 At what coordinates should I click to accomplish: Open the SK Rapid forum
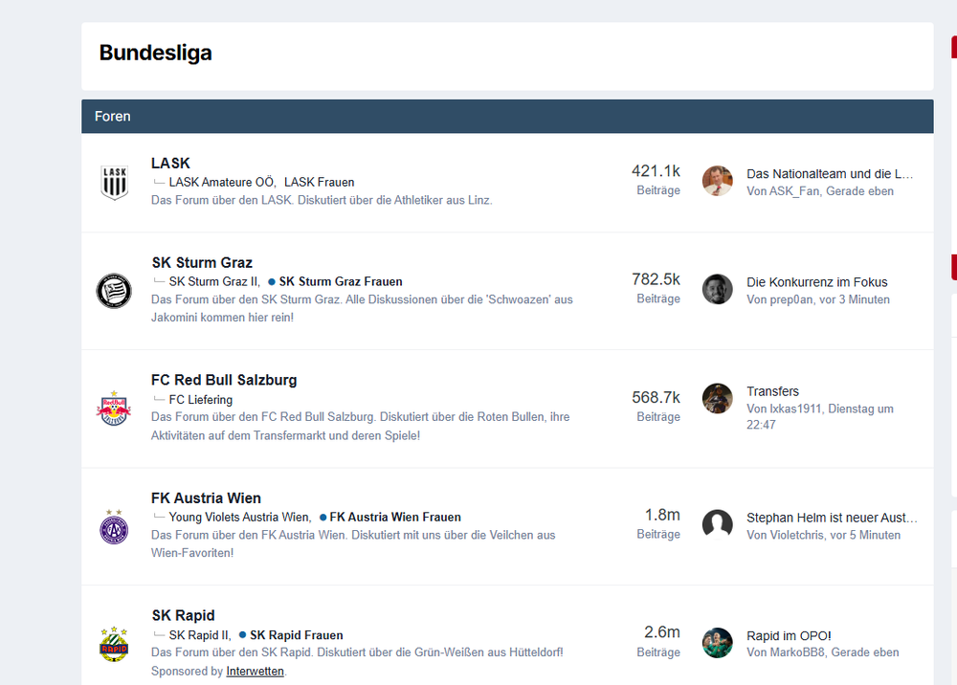[x=183, y=615]
